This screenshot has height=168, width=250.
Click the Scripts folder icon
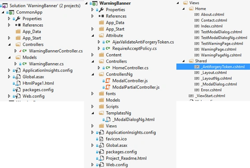point(101,106)
